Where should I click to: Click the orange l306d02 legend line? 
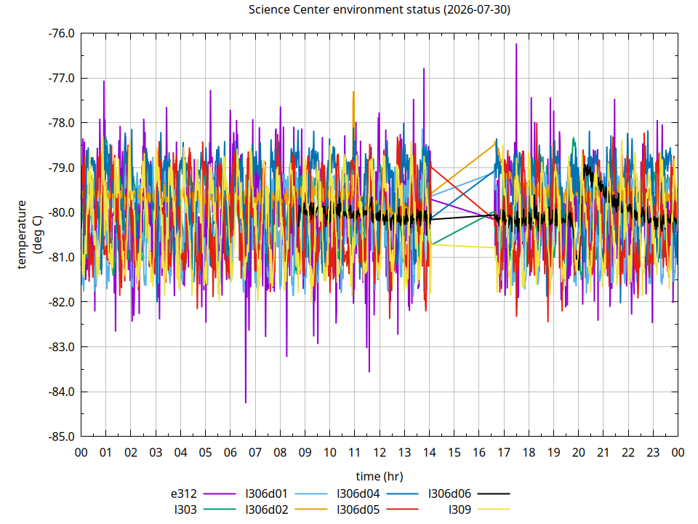coord(311,509)
